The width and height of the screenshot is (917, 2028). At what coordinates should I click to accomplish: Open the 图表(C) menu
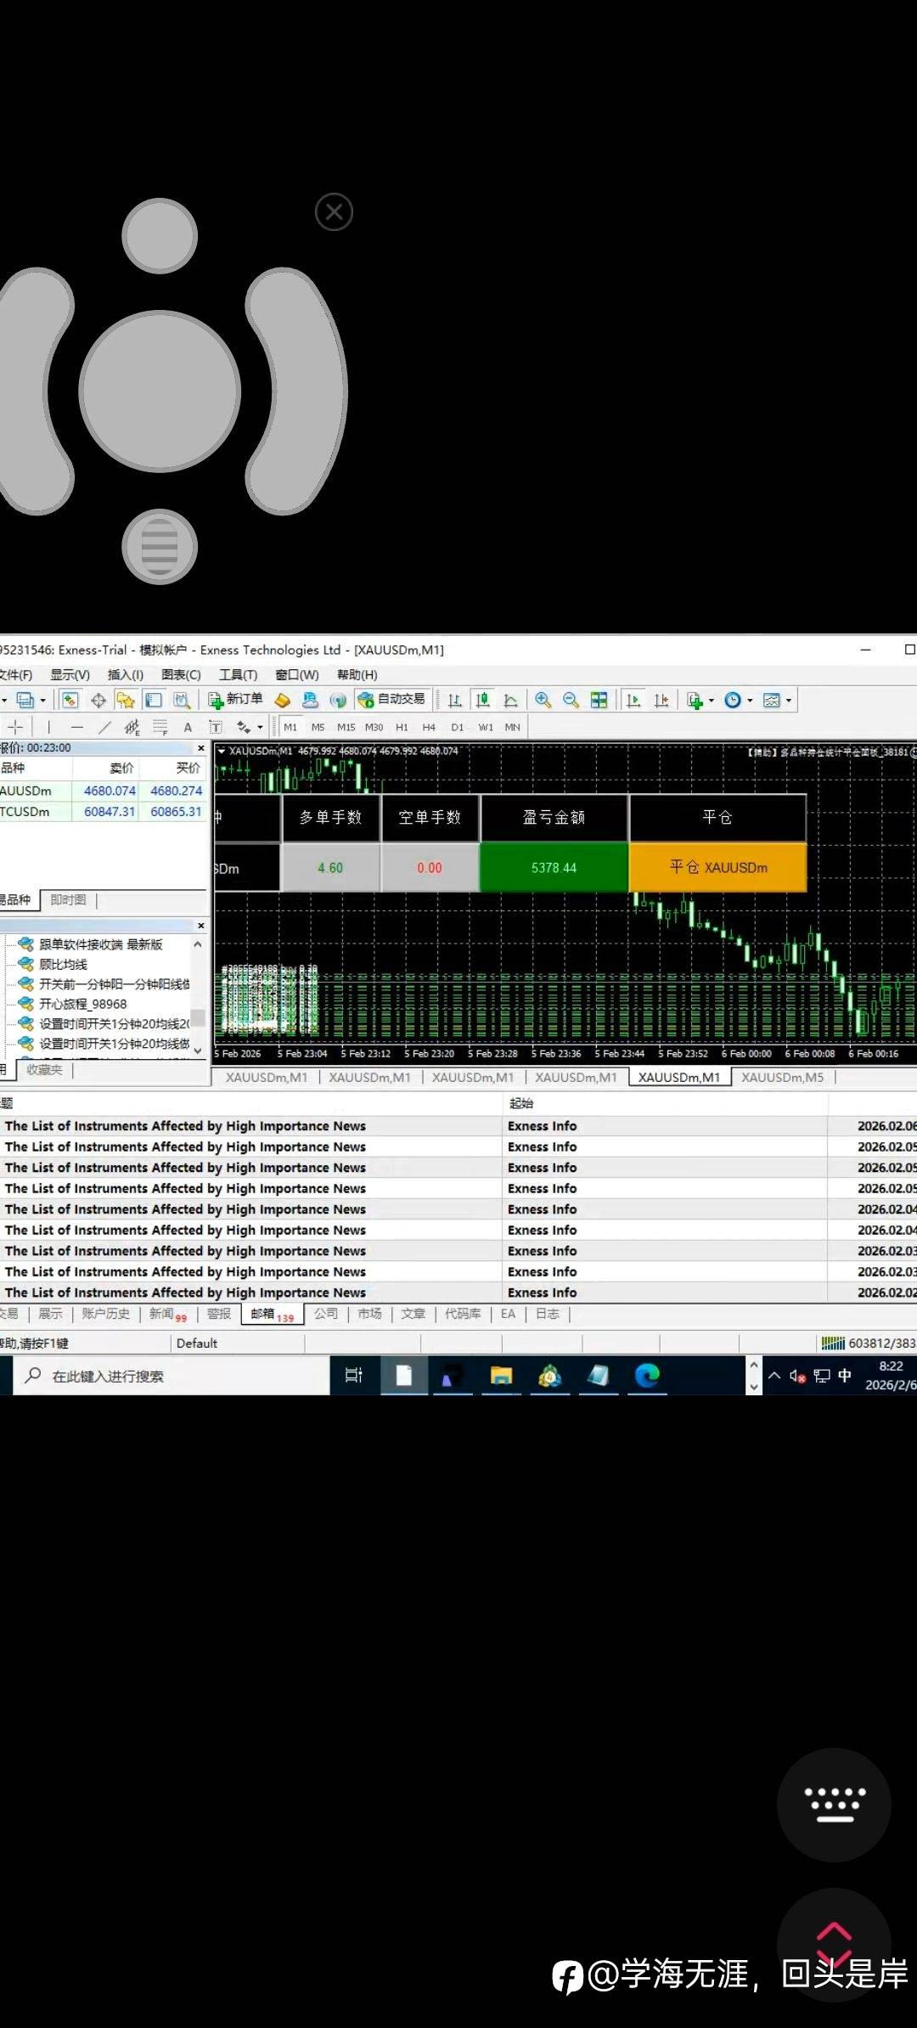pos(180,674)
